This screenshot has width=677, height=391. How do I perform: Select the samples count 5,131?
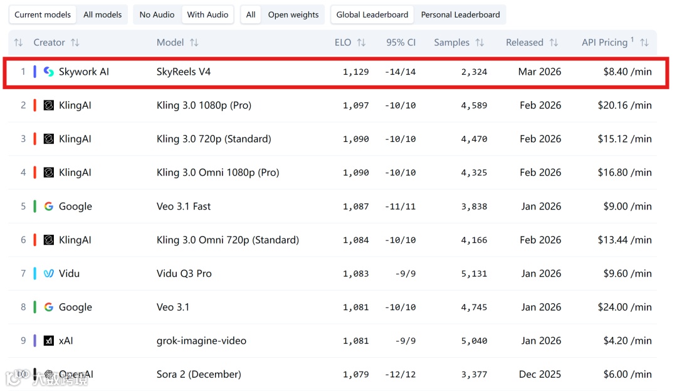(474, 274)
